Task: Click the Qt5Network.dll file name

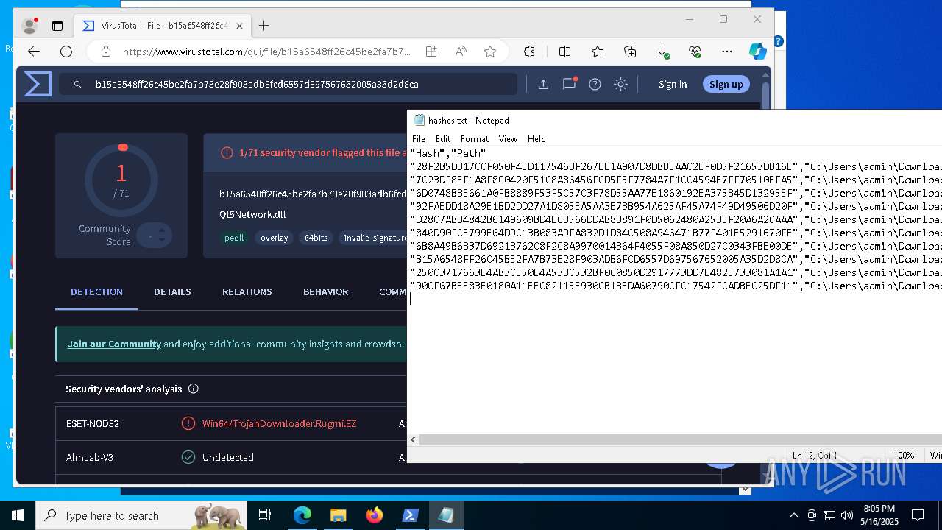Action: [252, 214]
